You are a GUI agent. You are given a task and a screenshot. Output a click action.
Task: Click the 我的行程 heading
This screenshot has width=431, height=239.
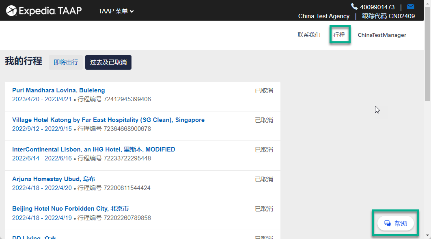point(24,61)
